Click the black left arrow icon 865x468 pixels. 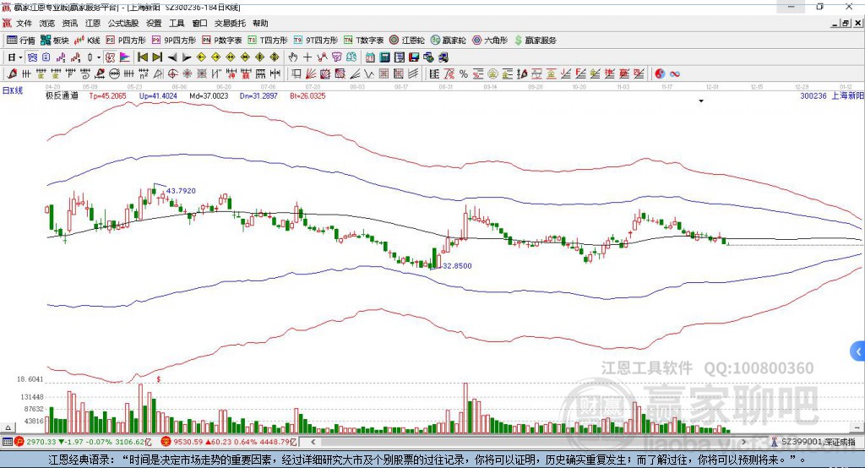point(171,57)
